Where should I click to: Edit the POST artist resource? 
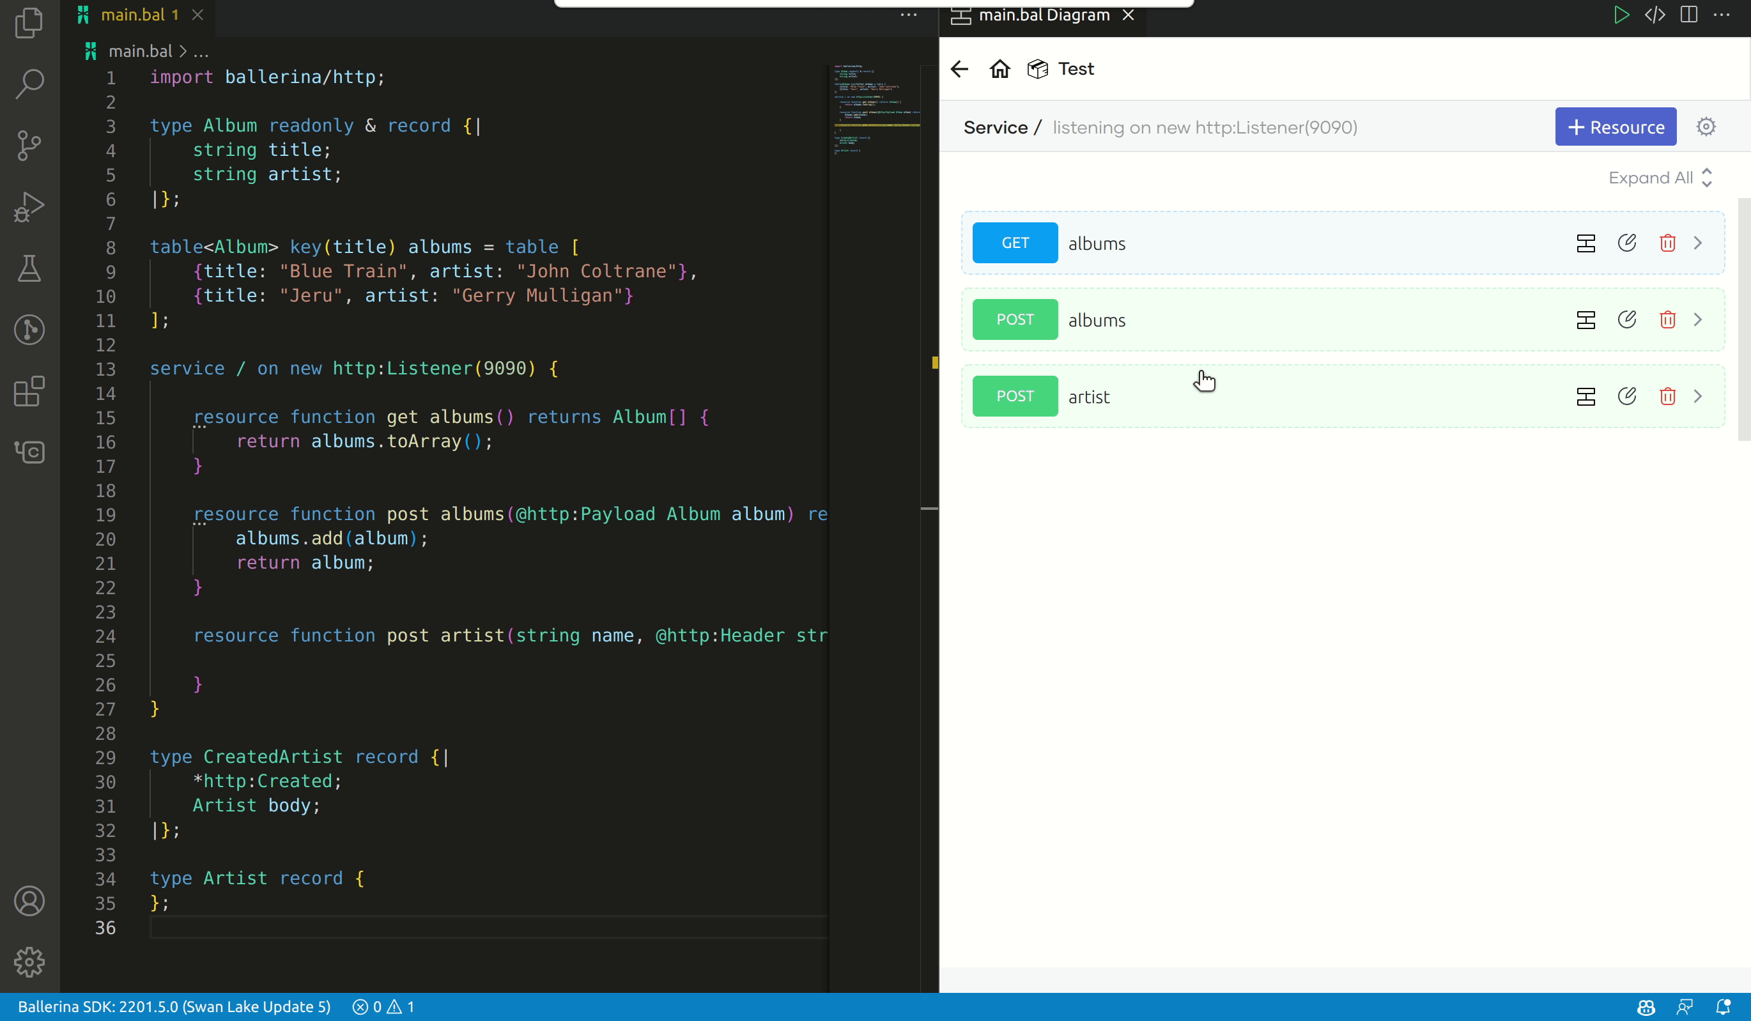point(1626,395)
